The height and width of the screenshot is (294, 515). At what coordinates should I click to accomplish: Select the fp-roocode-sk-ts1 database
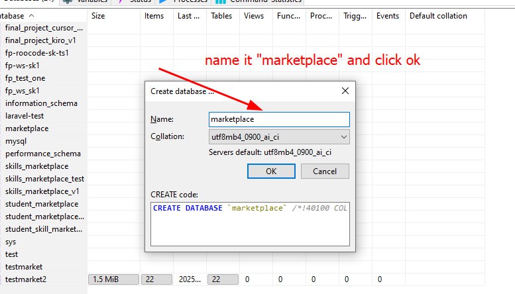pyautogui.click(x=37, y=53)
